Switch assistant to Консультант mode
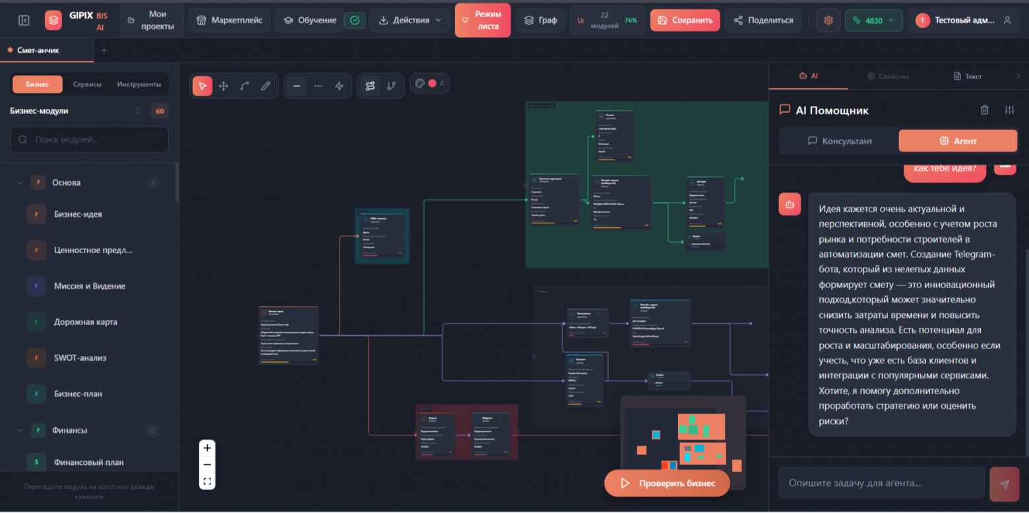Viewport: 1029px width, 513px height. pyautogui.click(x=840, y=141)
